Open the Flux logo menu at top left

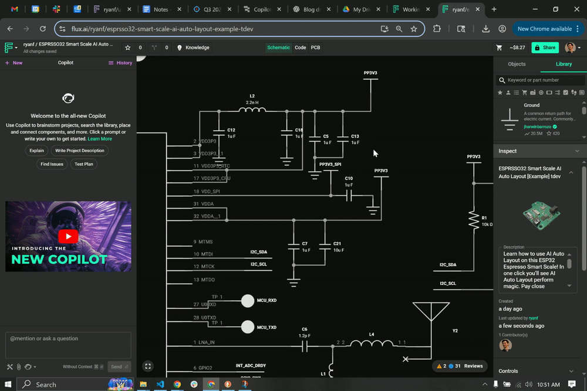pos(8,47)
